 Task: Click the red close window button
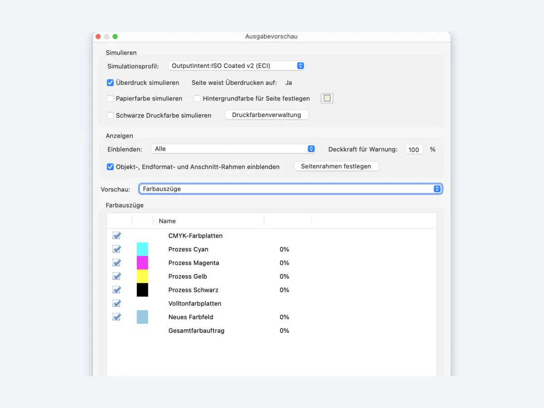98,36
